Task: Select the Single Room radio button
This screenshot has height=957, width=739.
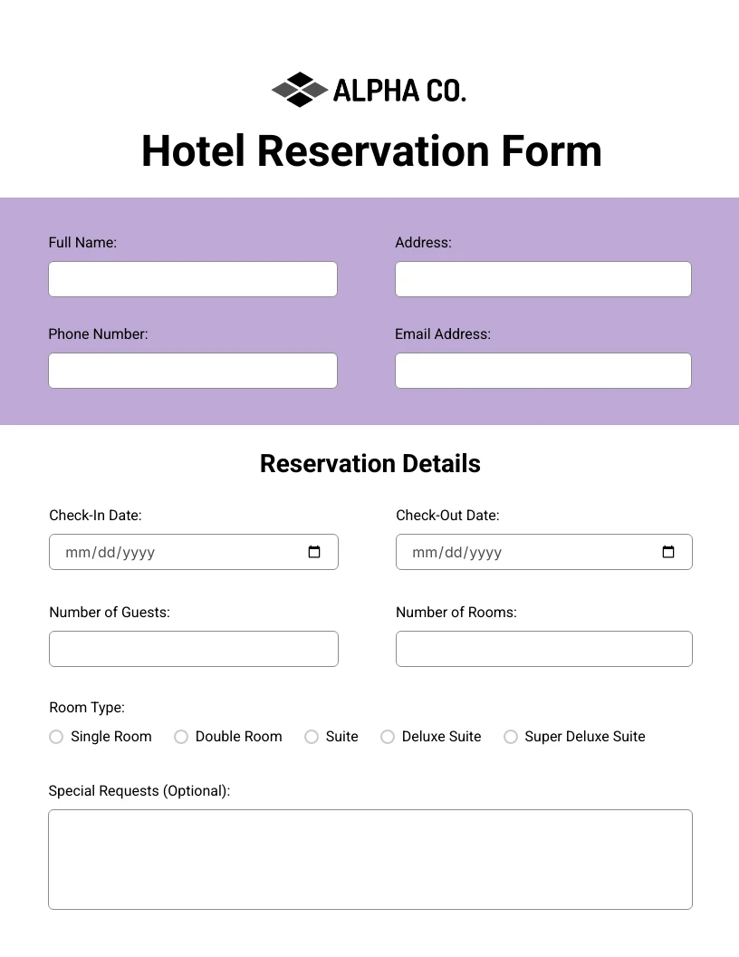Action: (x=56, y=737)
